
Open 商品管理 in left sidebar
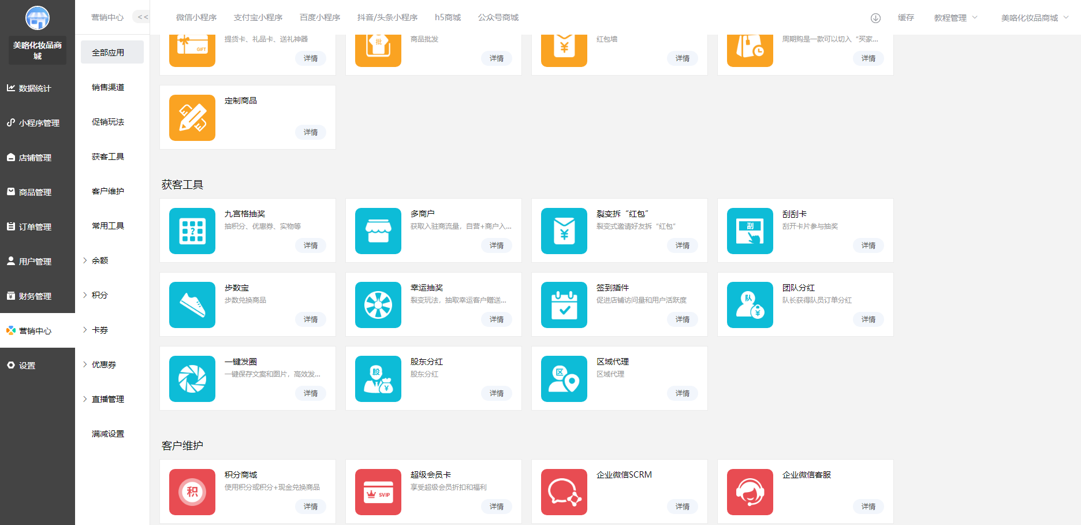click(x=38, y=192)
